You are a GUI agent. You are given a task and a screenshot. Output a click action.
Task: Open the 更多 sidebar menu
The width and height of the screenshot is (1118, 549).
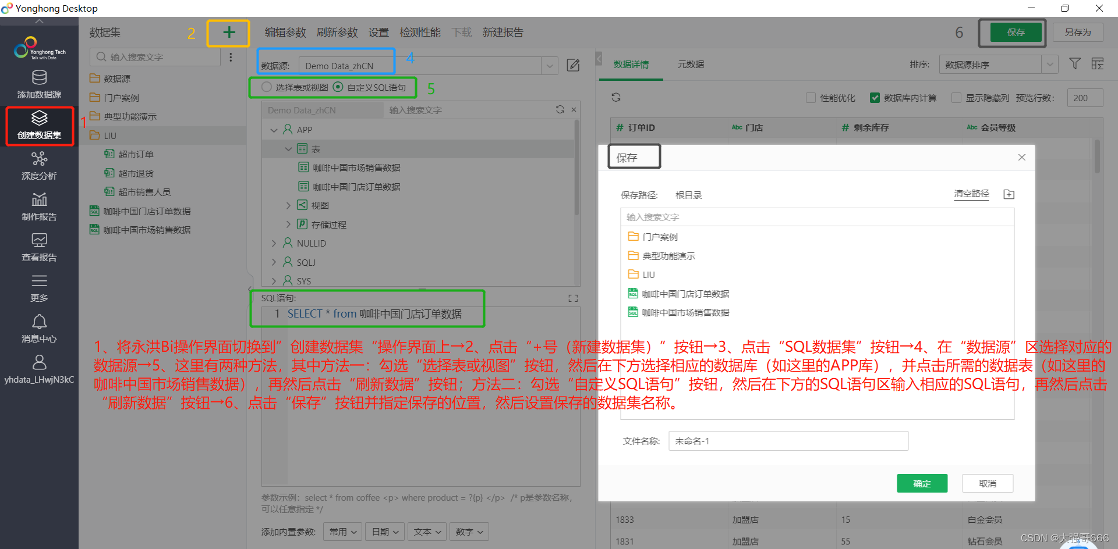tap(39, 288)
